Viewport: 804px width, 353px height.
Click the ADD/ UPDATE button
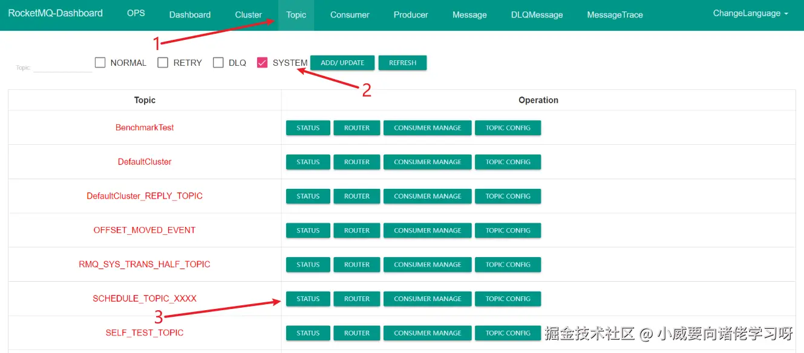[x=342, y=63]
